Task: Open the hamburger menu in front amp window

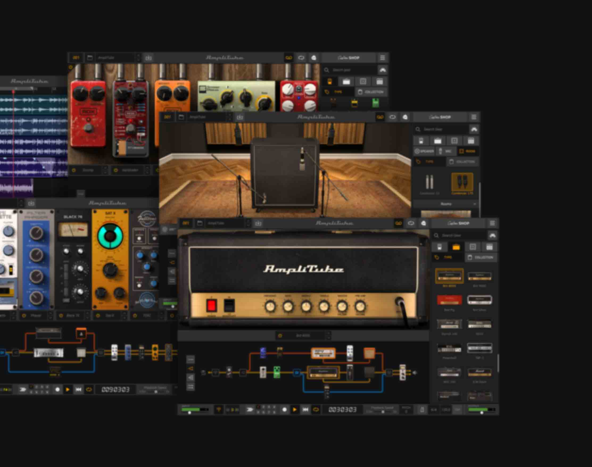Action: [x=492, y=223]
